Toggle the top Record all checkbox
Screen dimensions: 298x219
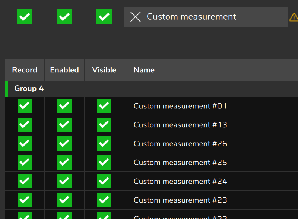tap(25, 17)
